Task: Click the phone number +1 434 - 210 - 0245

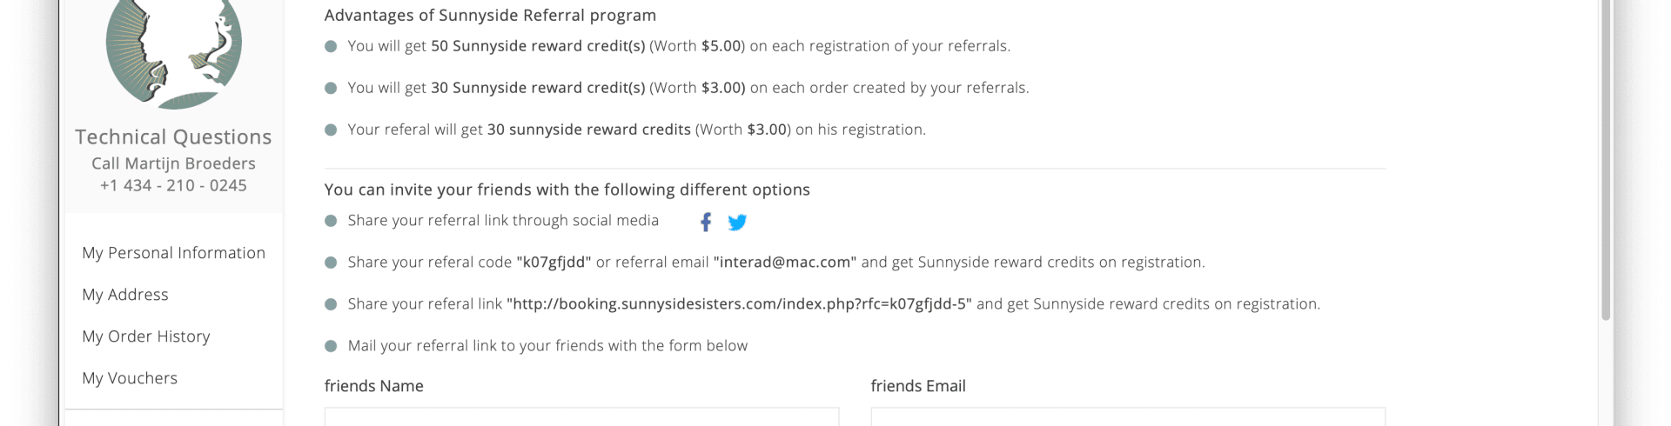Action: [173, 185]
